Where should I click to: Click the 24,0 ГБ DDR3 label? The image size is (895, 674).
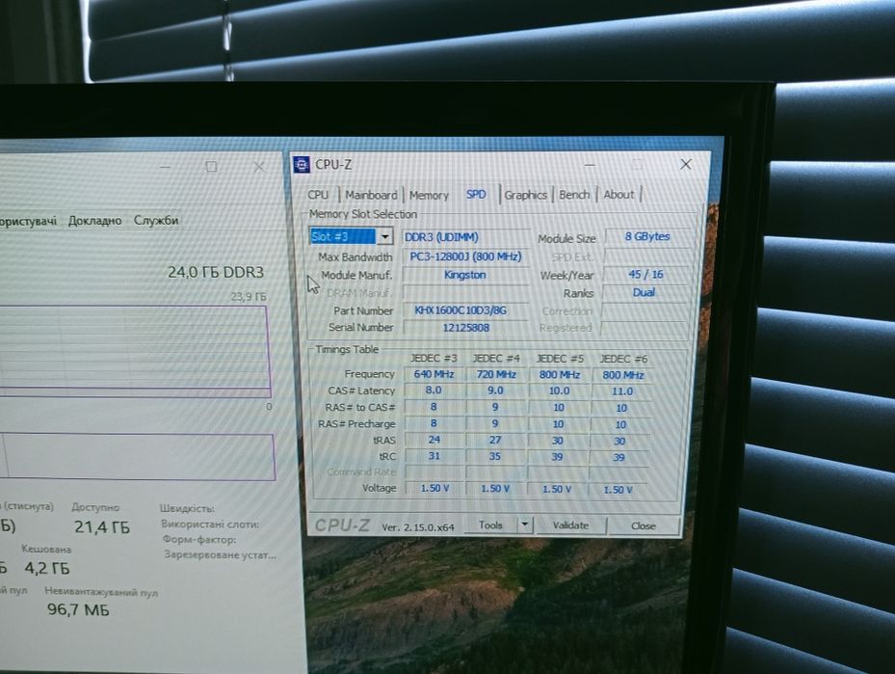[216, 273]
